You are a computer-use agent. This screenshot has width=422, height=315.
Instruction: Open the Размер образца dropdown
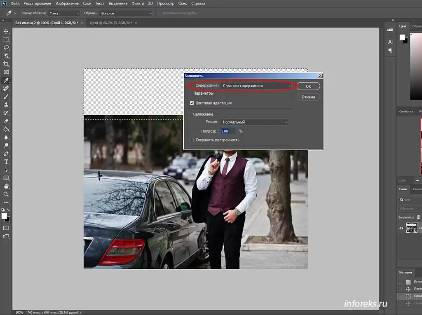(x=64, y=13)
